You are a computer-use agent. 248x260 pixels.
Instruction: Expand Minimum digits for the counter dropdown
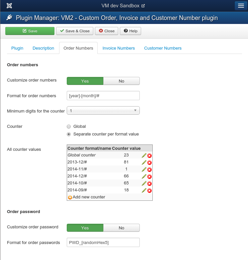pos(103,111)
